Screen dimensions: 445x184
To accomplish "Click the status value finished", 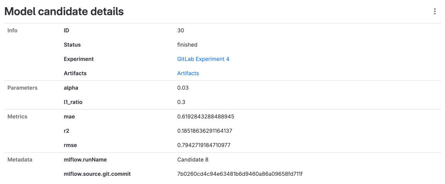I will pos(187,45).
